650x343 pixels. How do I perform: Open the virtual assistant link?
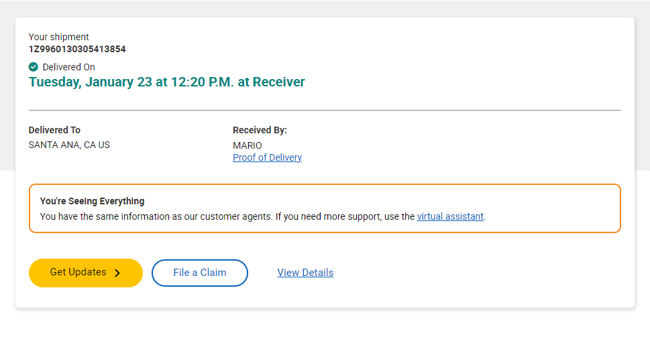450,216
